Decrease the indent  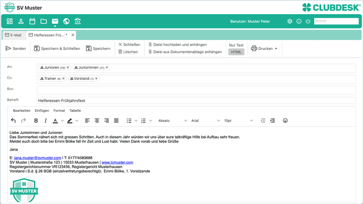(263, 120)
